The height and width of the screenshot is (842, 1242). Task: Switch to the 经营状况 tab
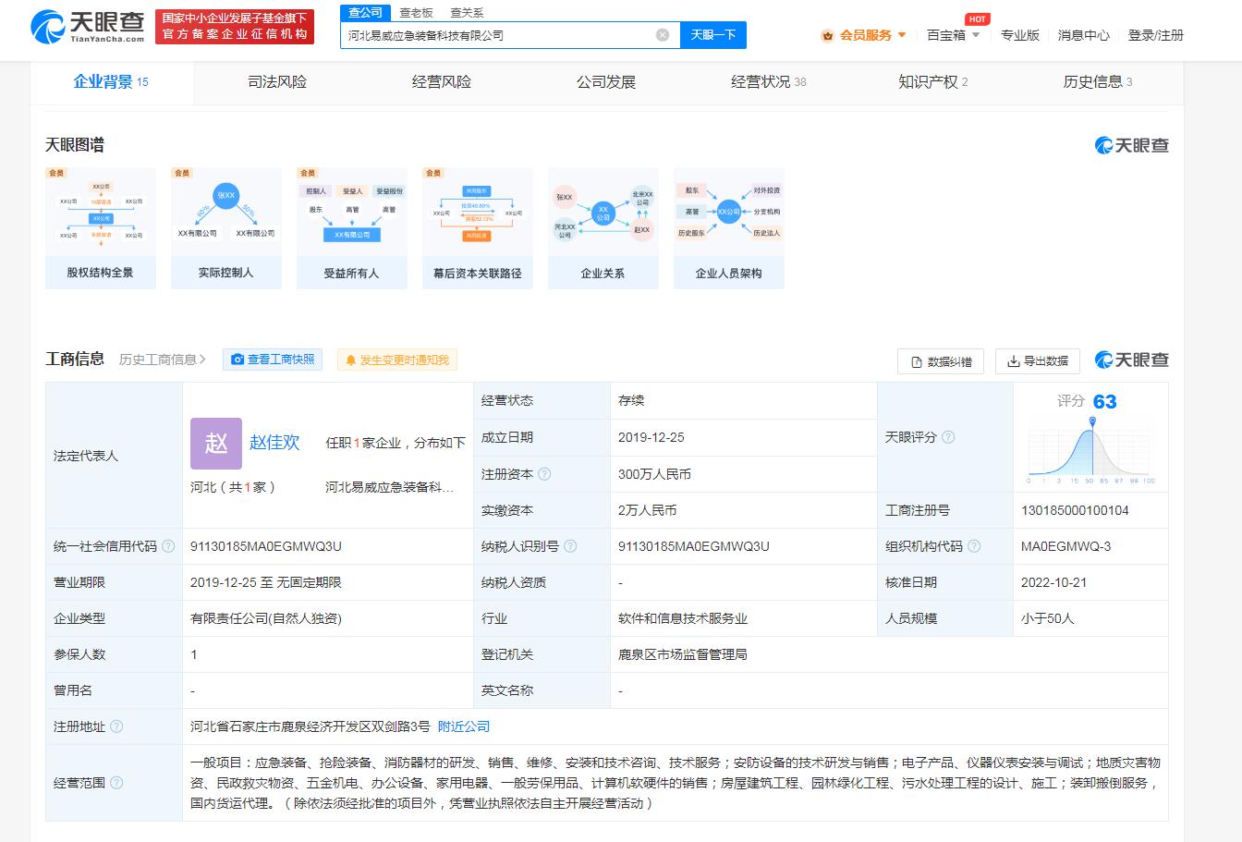click(769, 82)
